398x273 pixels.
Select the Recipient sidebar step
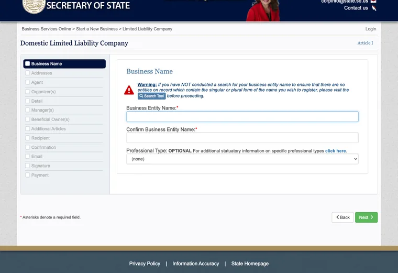[x=64, y=138]
